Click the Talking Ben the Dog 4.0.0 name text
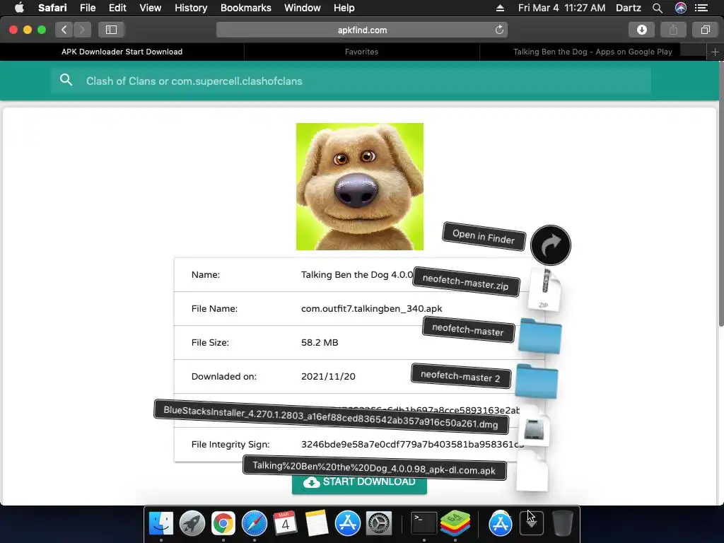Screen dimensions: 724x543 pyautogui.click(x=357, y=275)
